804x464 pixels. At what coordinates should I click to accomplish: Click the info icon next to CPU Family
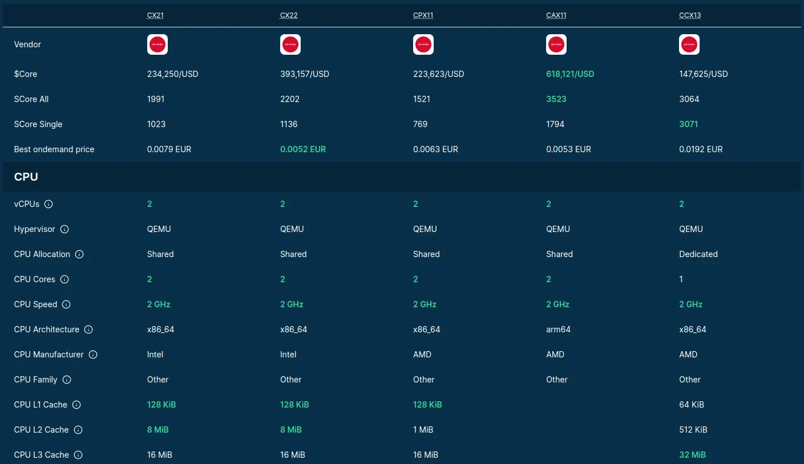[x=67, y=380]
